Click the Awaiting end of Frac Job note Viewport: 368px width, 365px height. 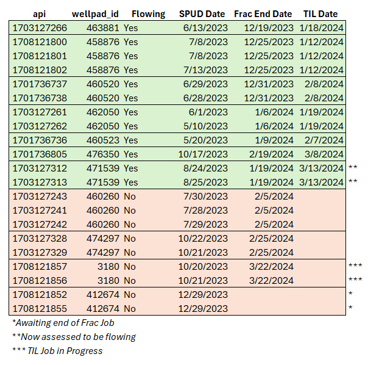point(63,323)
